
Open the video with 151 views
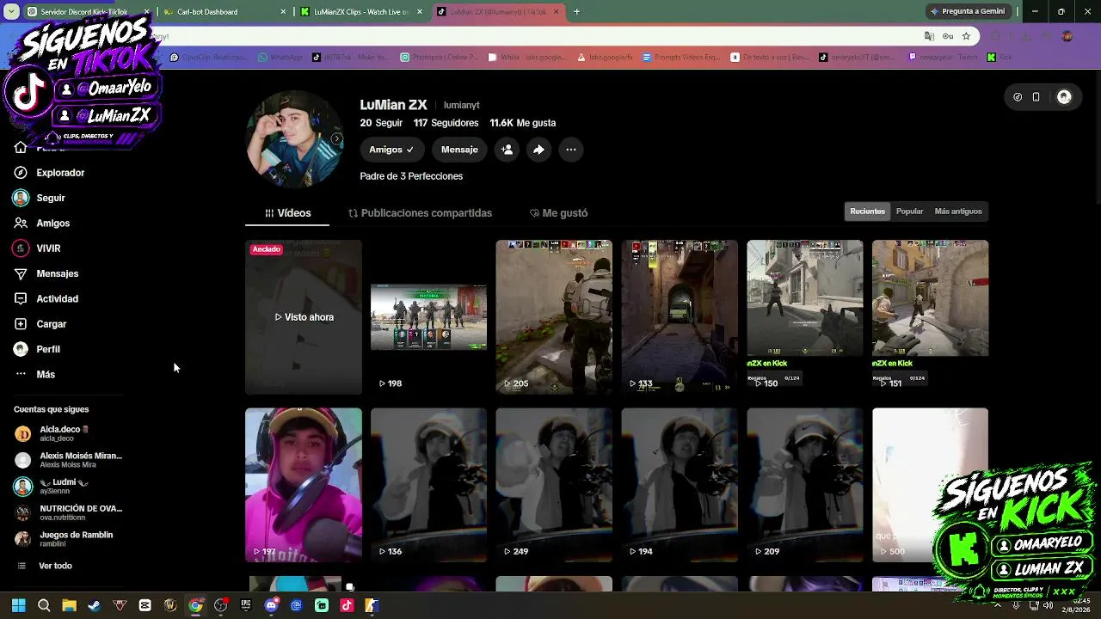click(930, 317)
